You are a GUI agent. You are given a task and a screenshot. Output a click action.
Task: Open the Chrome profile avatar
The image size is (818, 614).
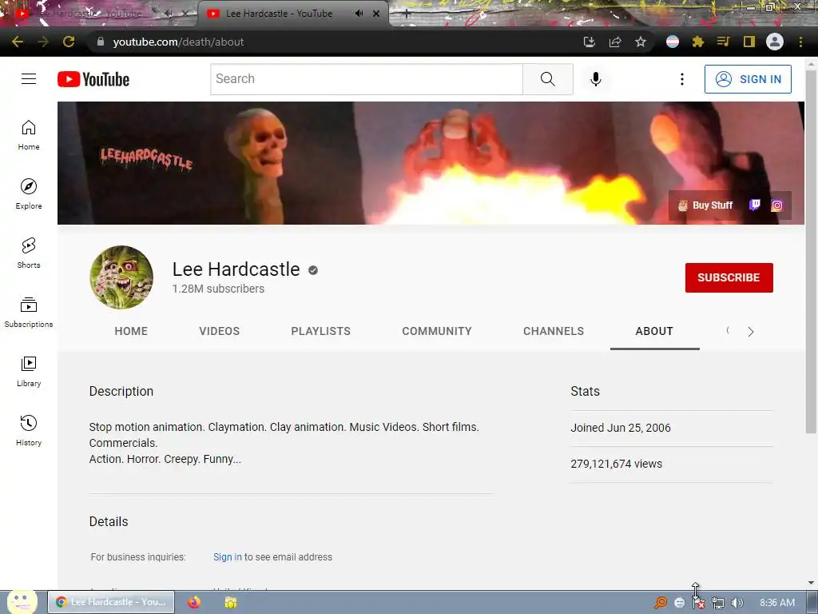775,42
